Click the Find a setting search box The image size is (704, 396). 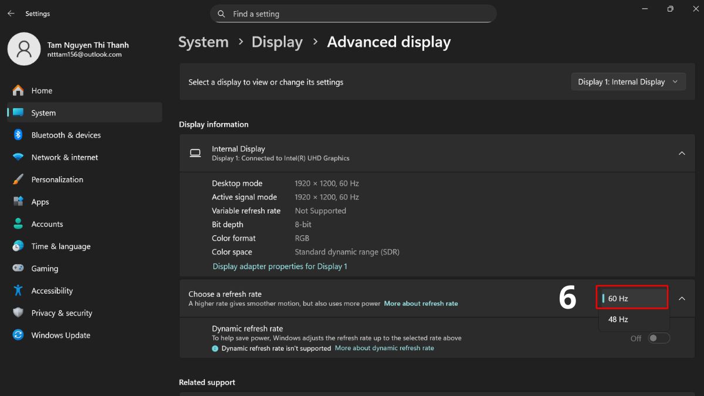tap(353, 14)
